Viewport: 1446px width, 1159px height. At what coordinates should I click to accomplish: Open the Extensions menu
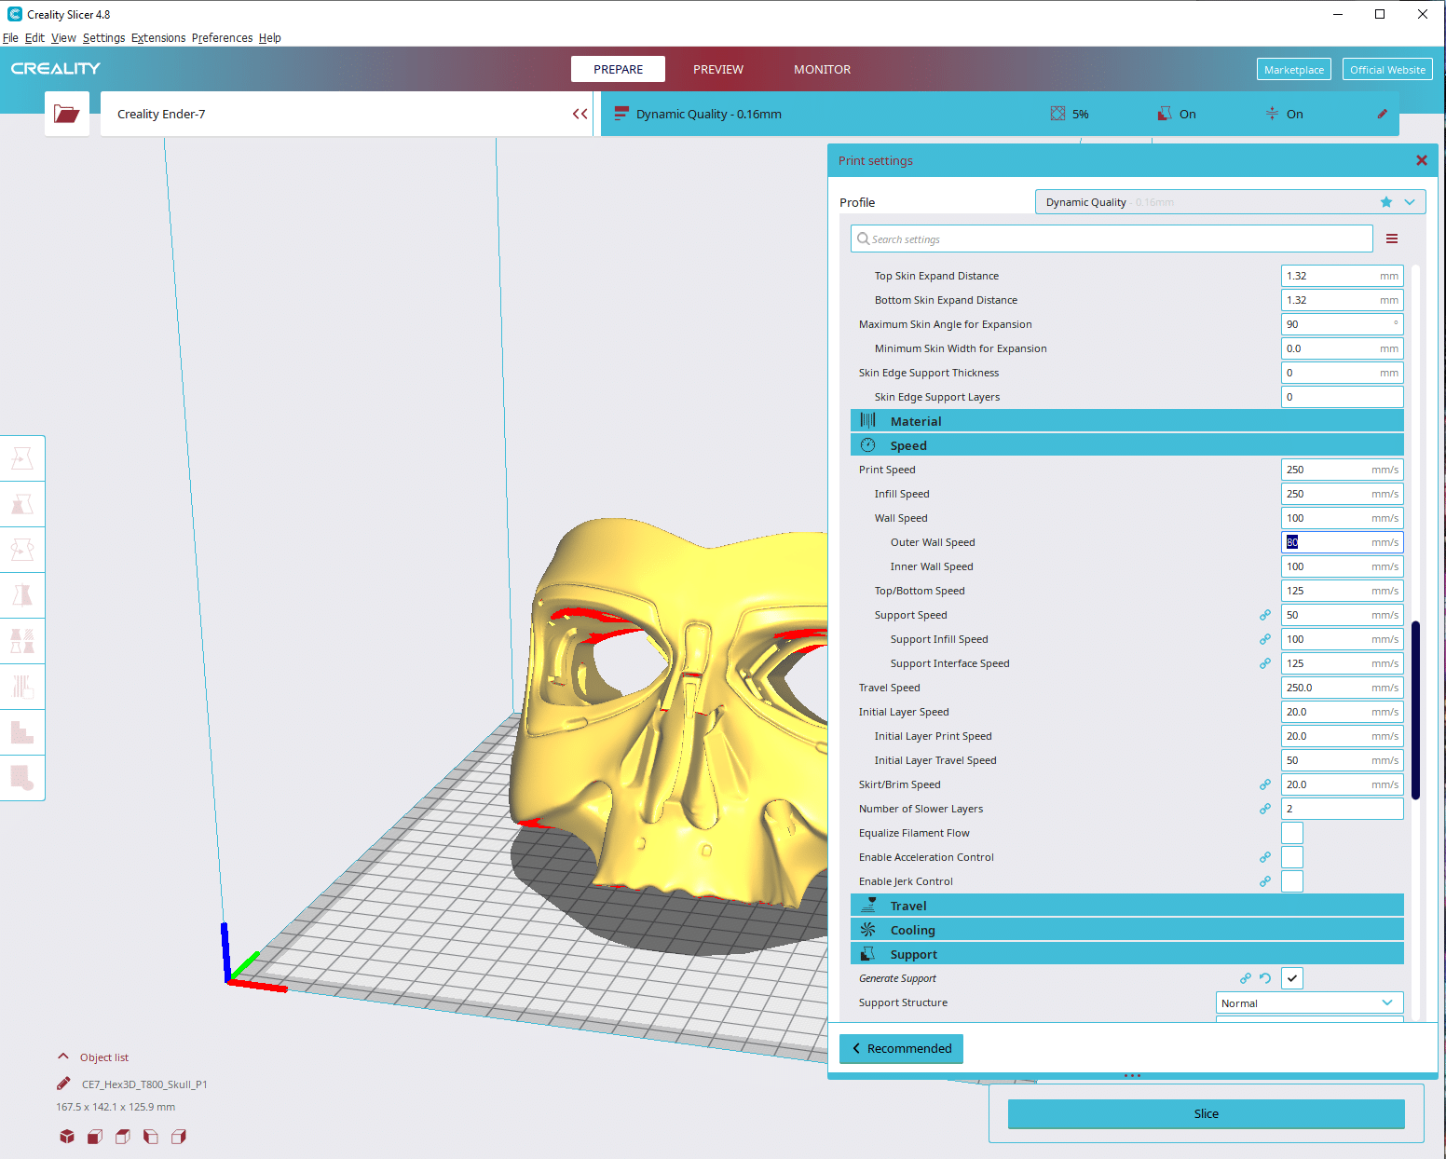(158, 38)
